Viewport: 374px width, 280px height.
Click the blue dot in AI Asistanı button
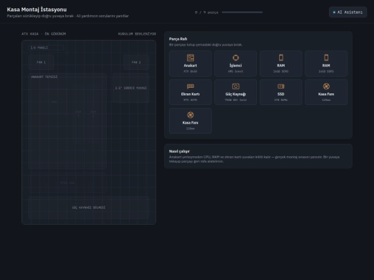(334, 12)
